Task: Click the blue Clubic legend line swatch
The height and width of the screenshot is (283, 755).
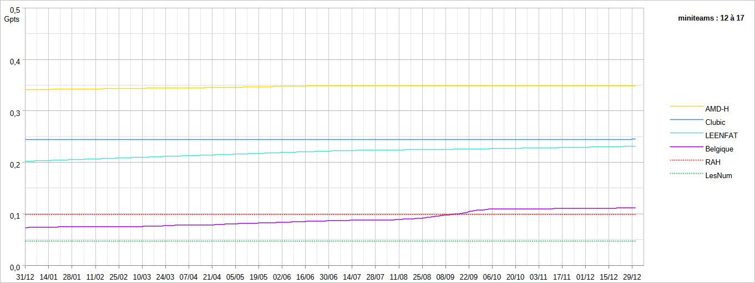Action: (686, 119)
